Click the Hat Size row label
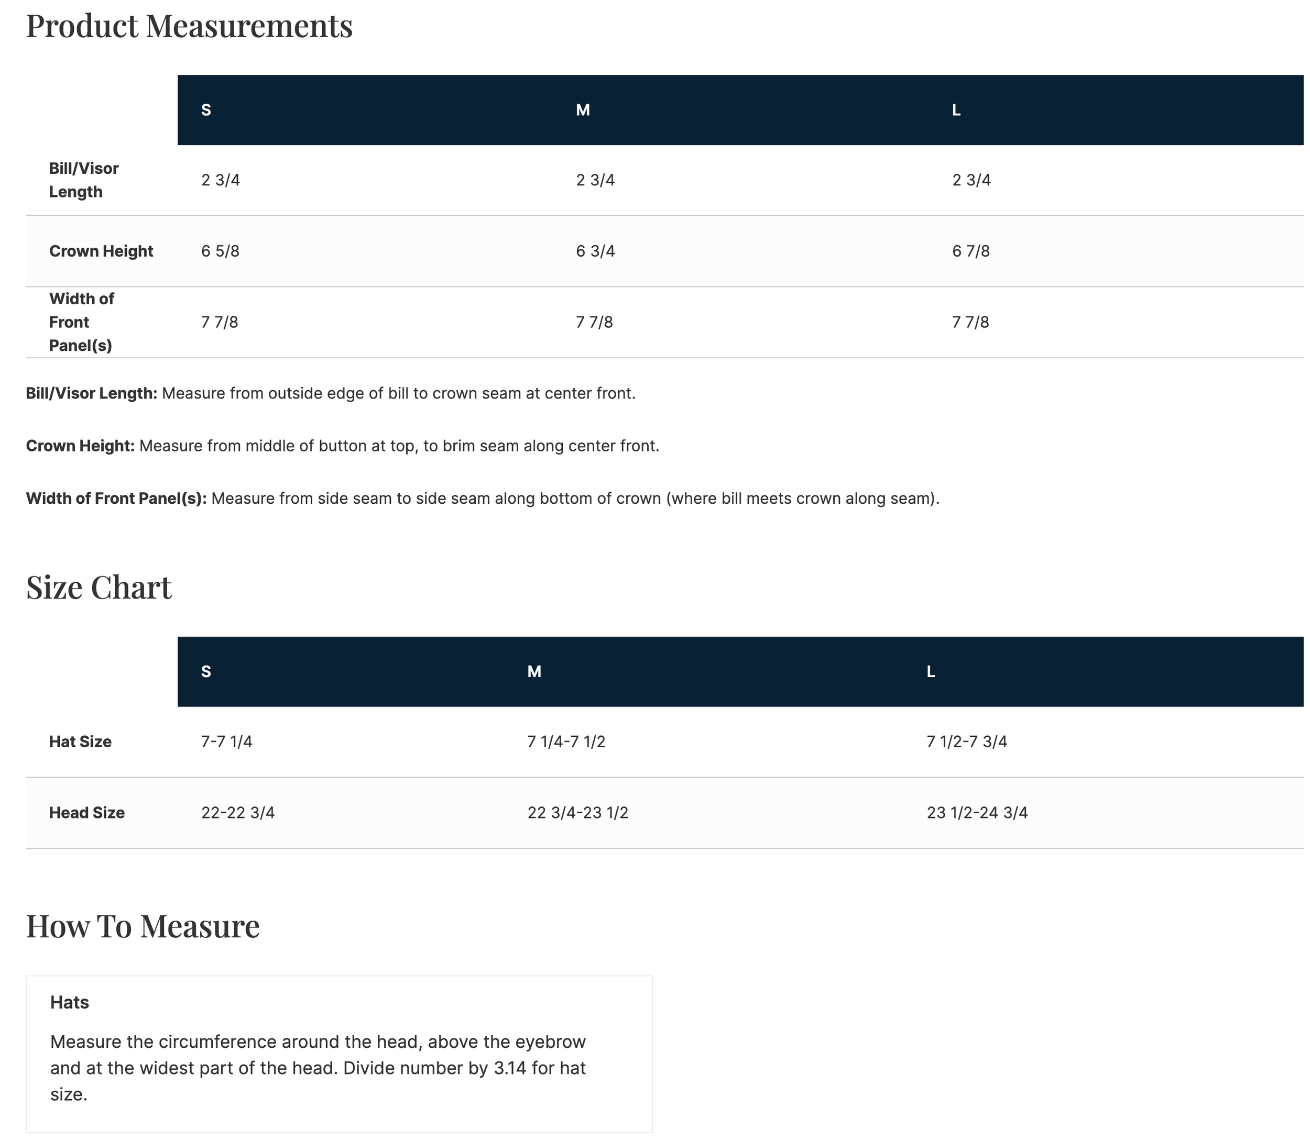Viewport: 1310px width, 1140px height. [x=80, y=742]
